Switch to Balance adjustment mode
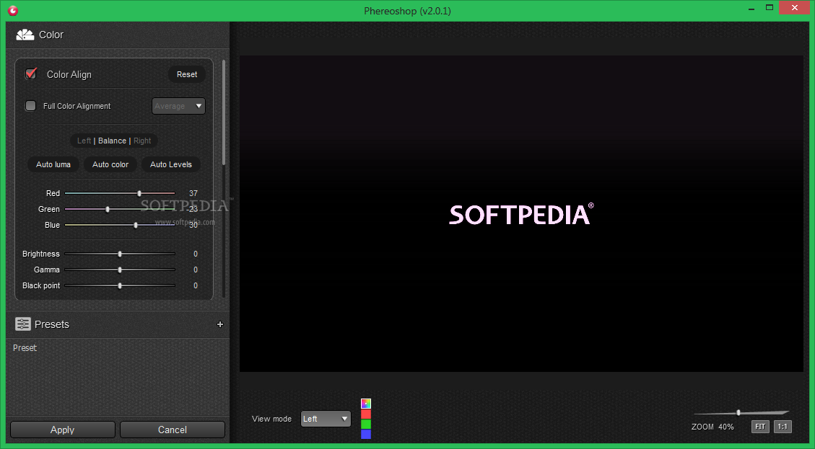Viewport: 815px width, 449px height. [113, 141]
